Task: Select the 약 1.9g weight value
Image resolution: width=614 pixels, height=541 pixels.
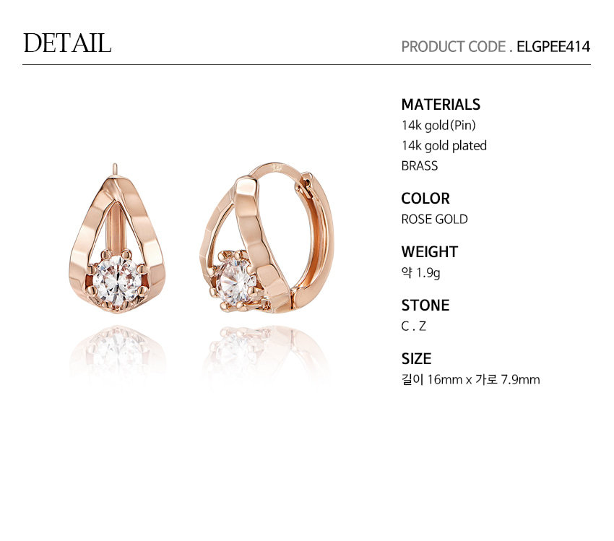Action: click(x=420, y=273)
